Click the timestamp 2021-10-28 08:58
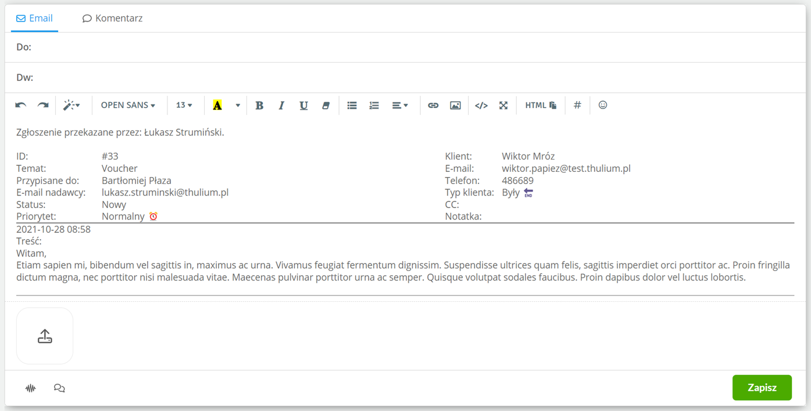 point(53,229)
